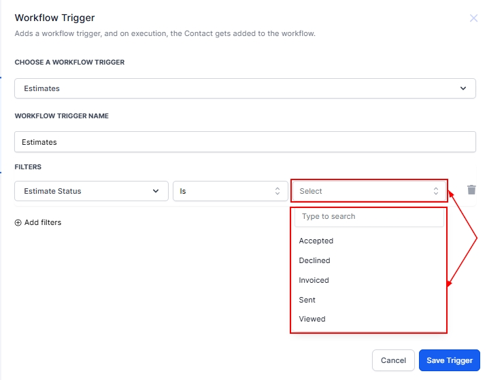This screenshot has height=380, width=487.
Task: Open the Estimate Status filter dropdown
Action: point(91,191)
